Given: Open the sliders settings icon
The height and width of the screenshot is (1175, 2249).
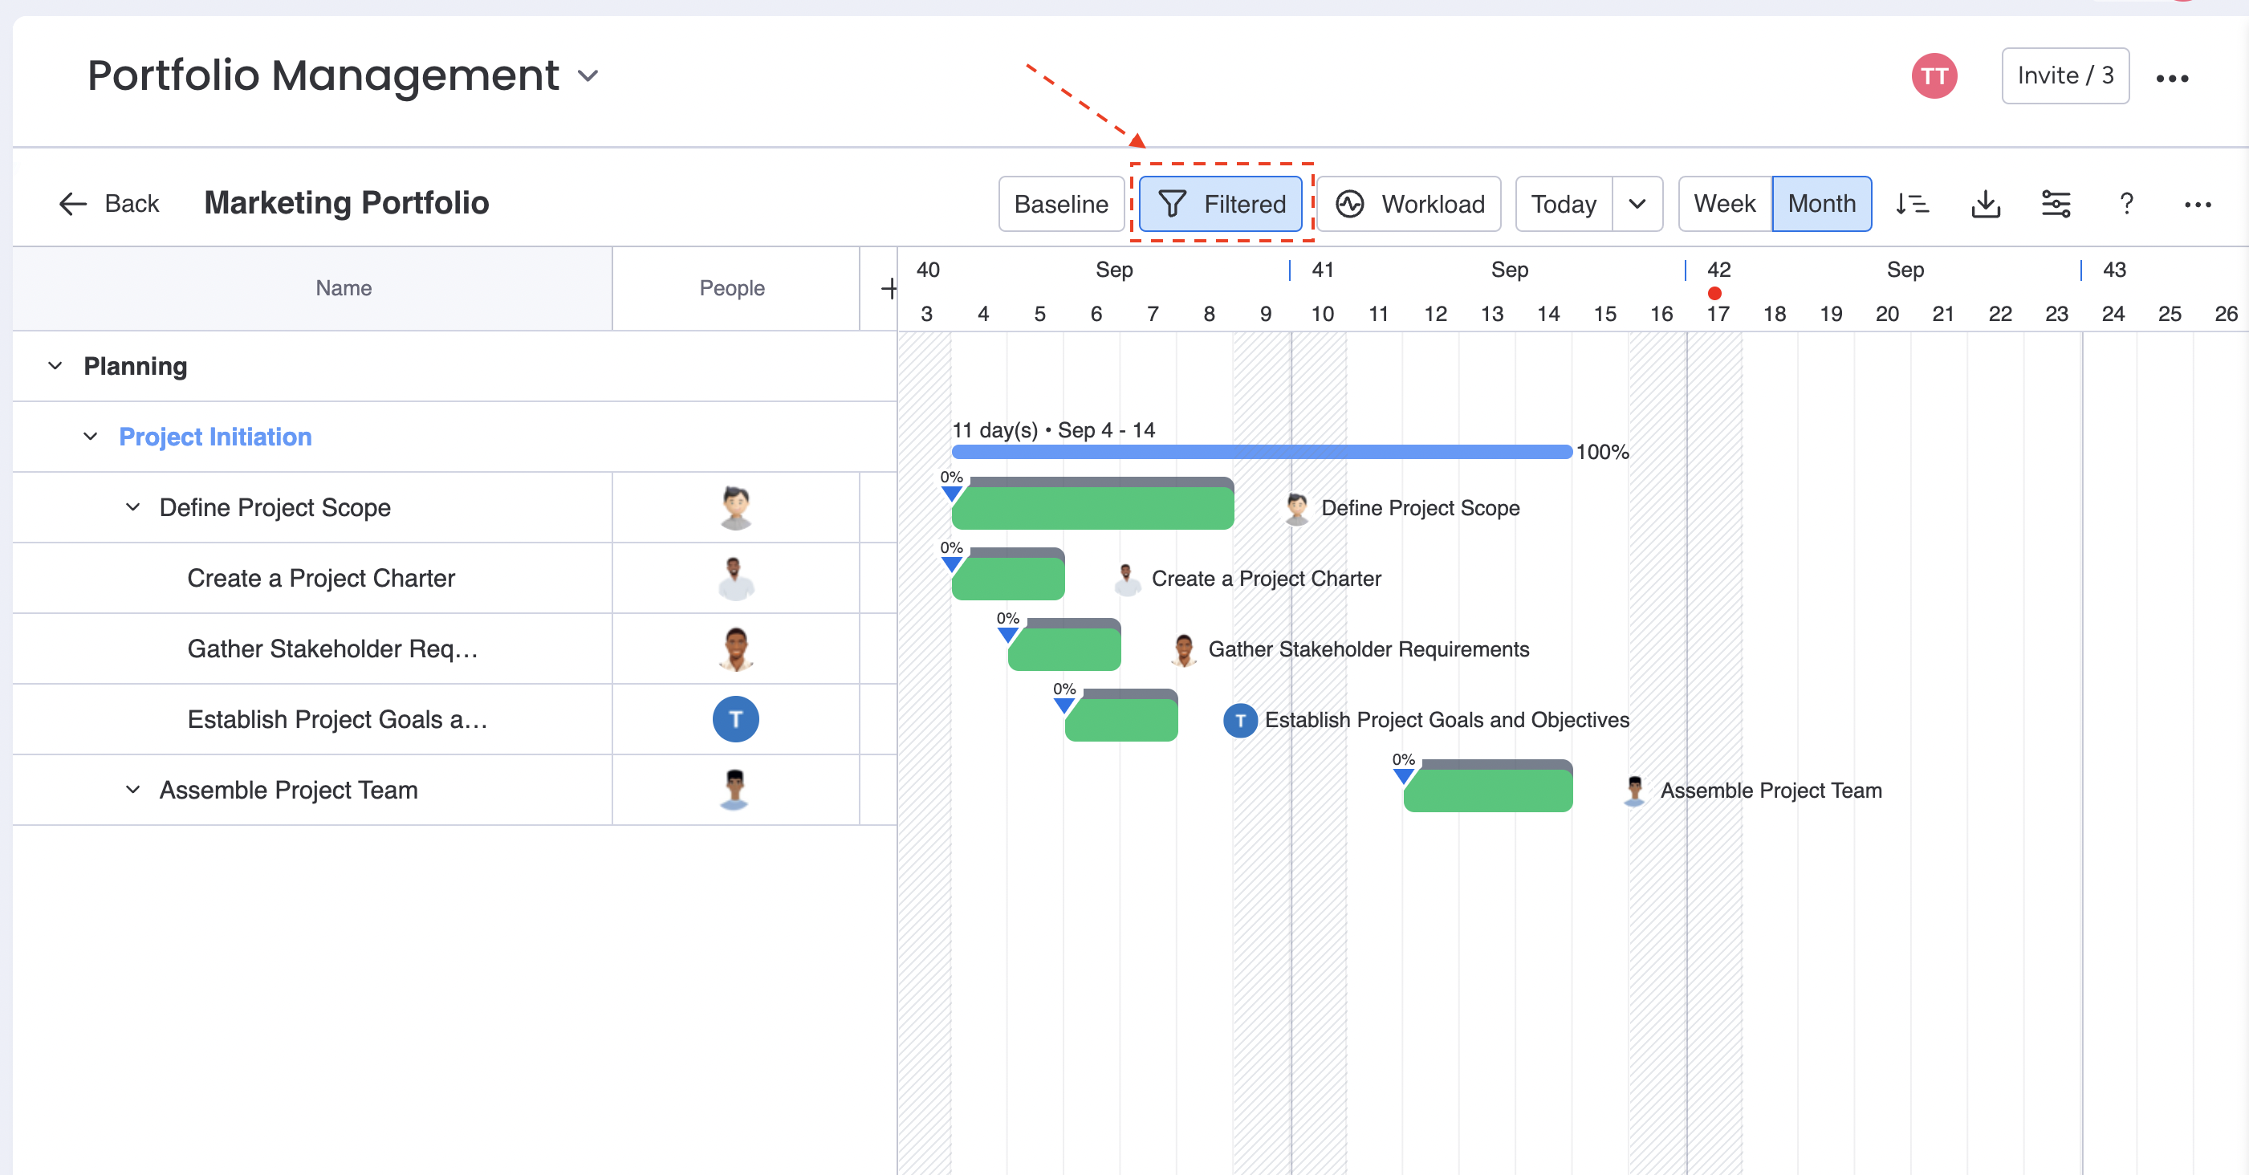Looking at the screenshot, I should [x=2056, y=205].
